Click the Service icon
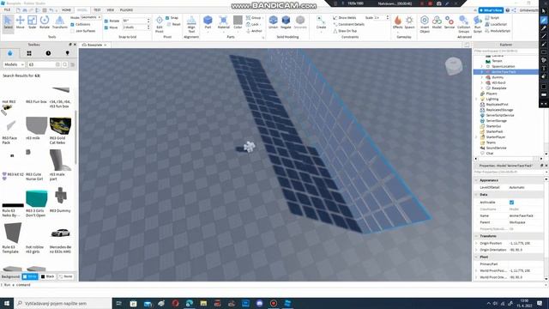 449,22
